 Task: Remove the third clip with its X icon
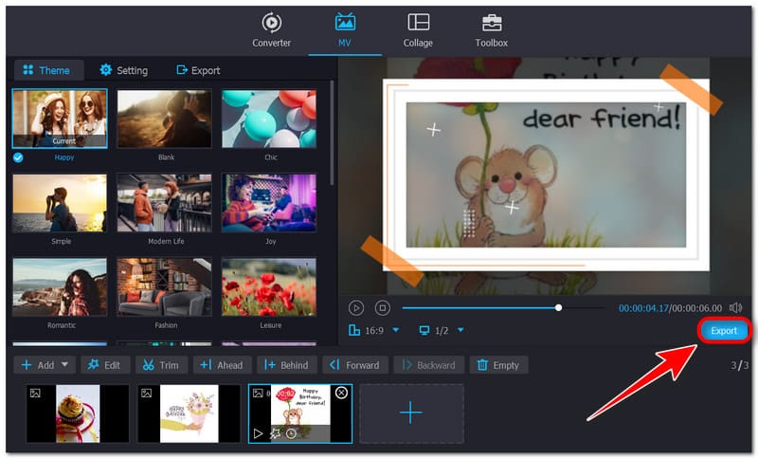341,393
